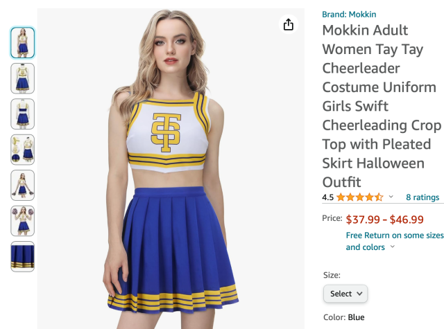The width and height of the screenshot is (444, 329).
Task: Click the 4.5 rating number
Action: coord(328,197)
